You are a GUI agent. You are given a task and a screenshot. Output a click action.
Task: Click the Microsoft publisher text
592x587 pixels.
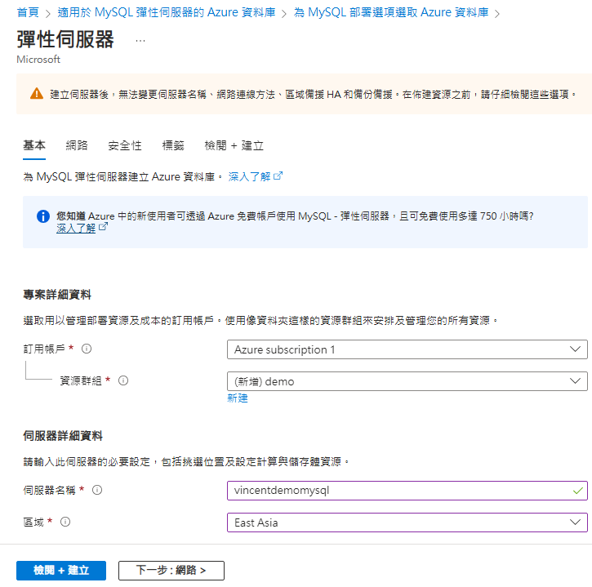[38, 60]
